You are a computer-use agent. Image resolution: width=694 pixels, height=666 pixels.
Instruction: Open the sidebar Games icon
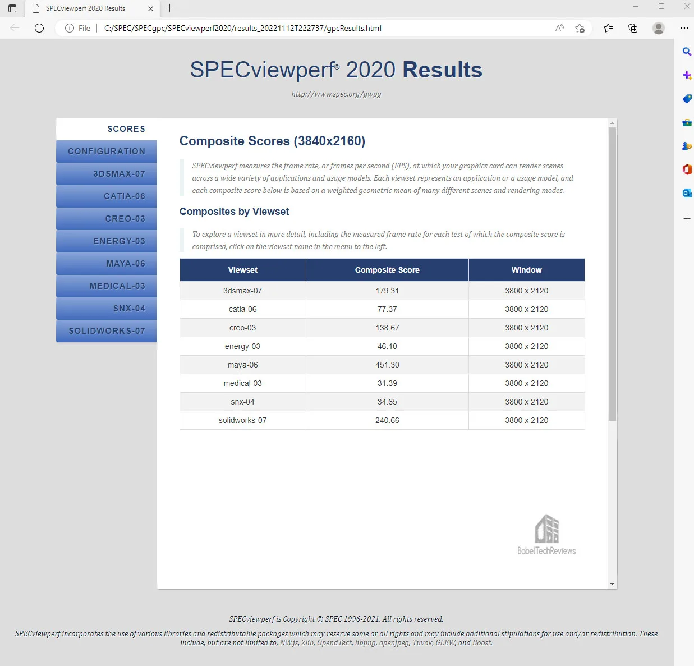(687, 146)
